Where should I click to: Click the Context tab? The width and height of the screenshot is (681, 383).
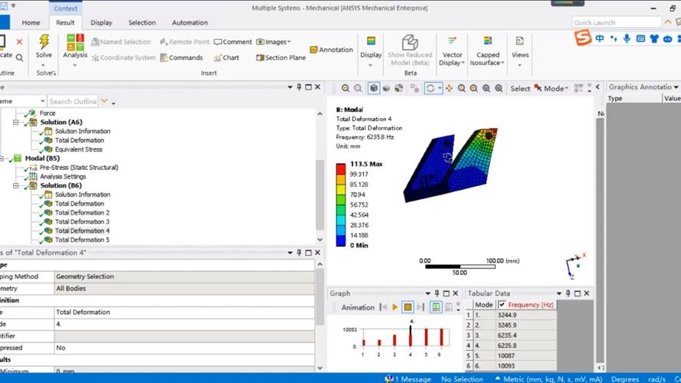65,8
